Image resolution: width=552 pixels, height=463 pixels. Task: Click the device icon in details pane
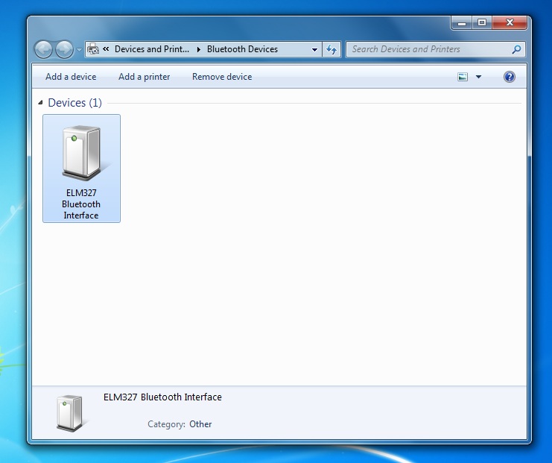[x=71, y=413]
